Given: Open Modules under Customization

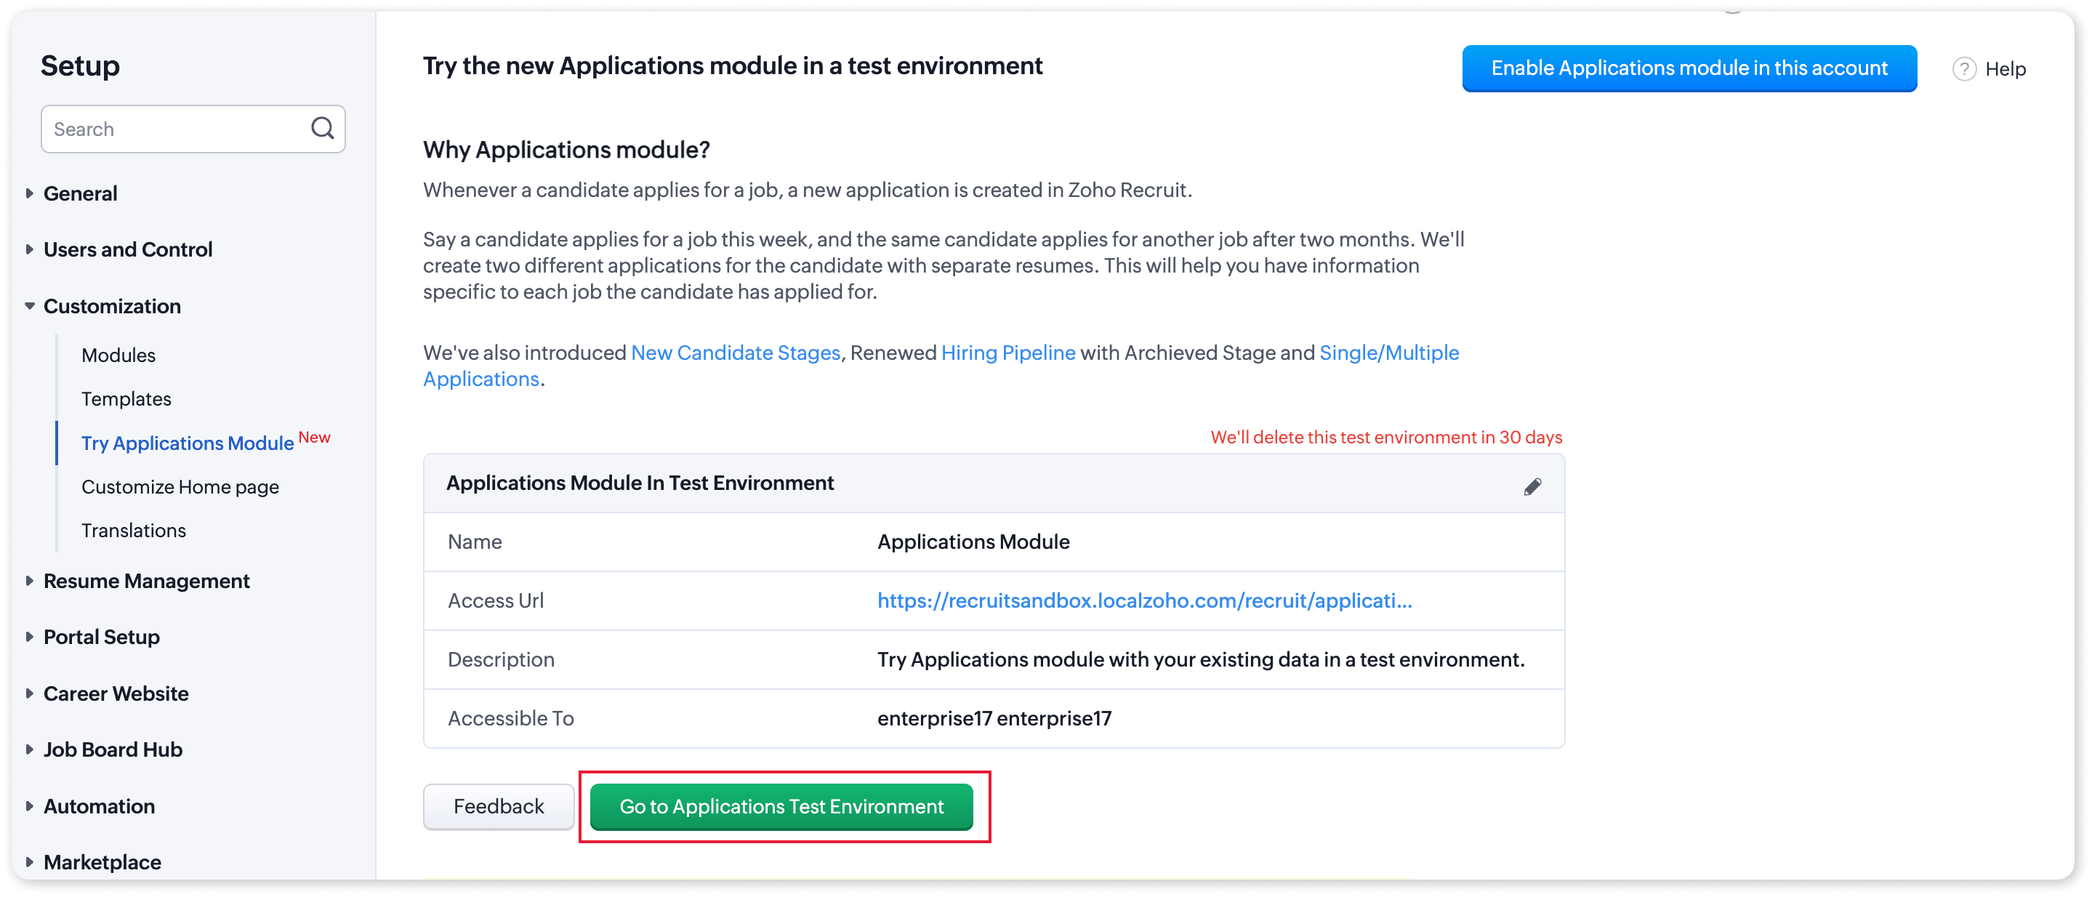Looking at the screenshot, I should point(118,355).
